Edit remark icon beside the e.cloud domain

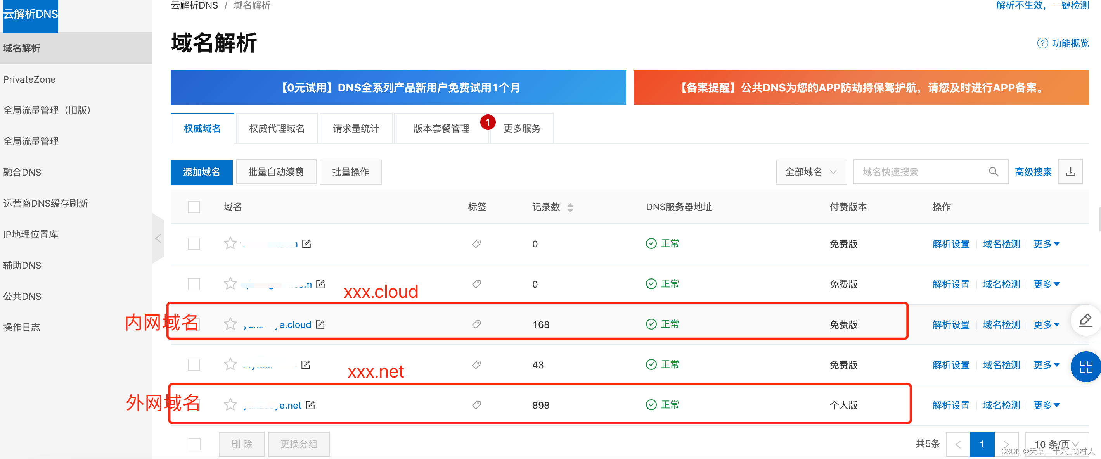click(x=320, y=324)
